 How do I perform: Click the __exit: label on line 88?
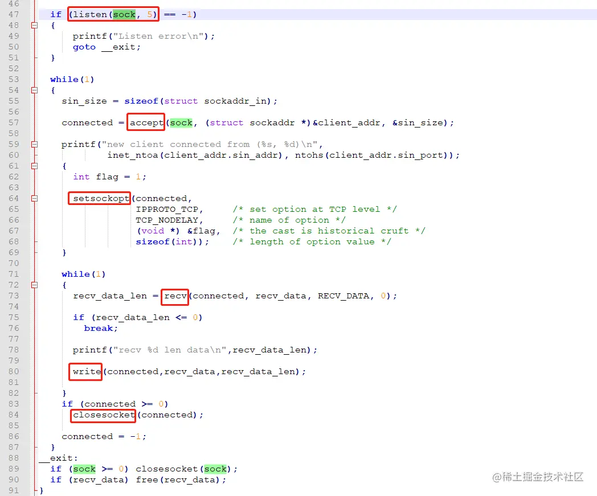click(x=58, y=458)
